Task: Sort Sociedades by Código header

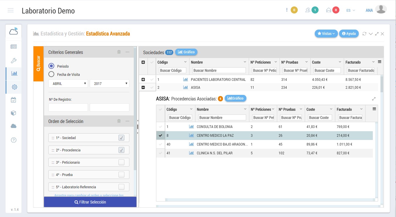Action: tap(163, 62)
